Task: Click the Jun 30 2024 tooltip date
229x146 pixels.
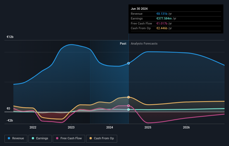Action: [x=139, y=9]
